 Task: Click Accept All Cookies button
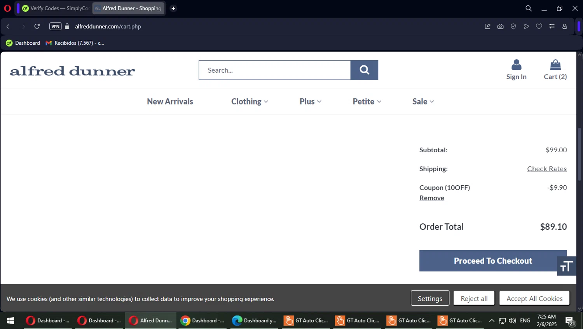[x=534, y=298]
